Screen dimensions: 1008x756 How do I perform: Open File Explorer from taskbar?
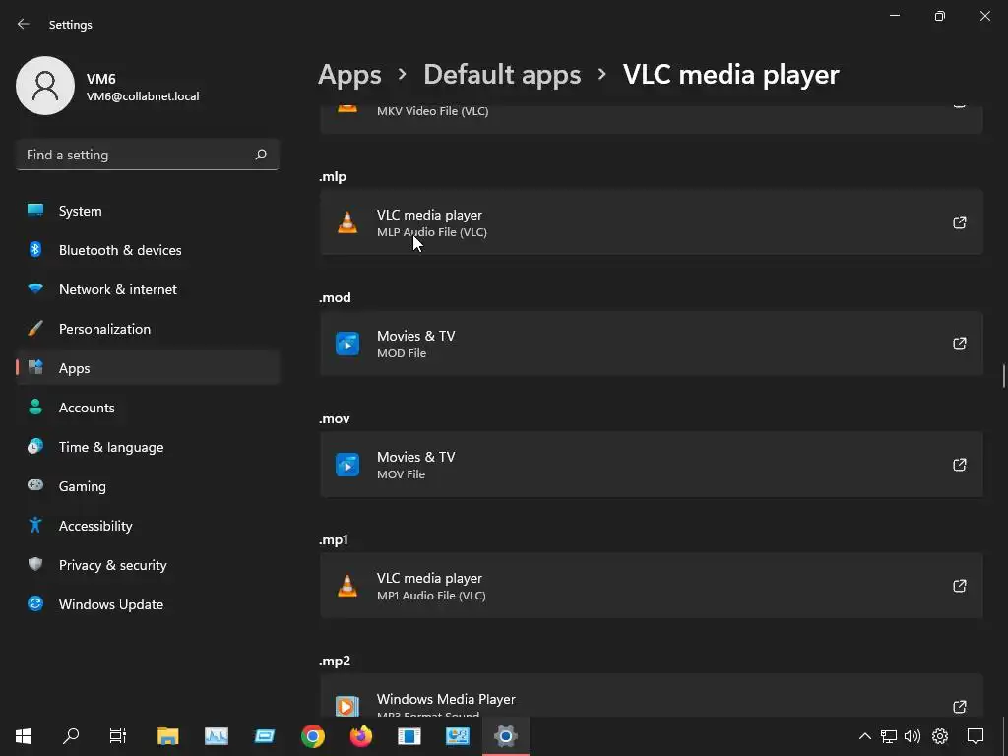pos(167,736)
